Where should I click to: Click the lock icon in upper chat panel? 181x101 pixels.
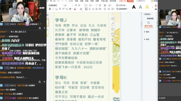(x=40, y=28)
